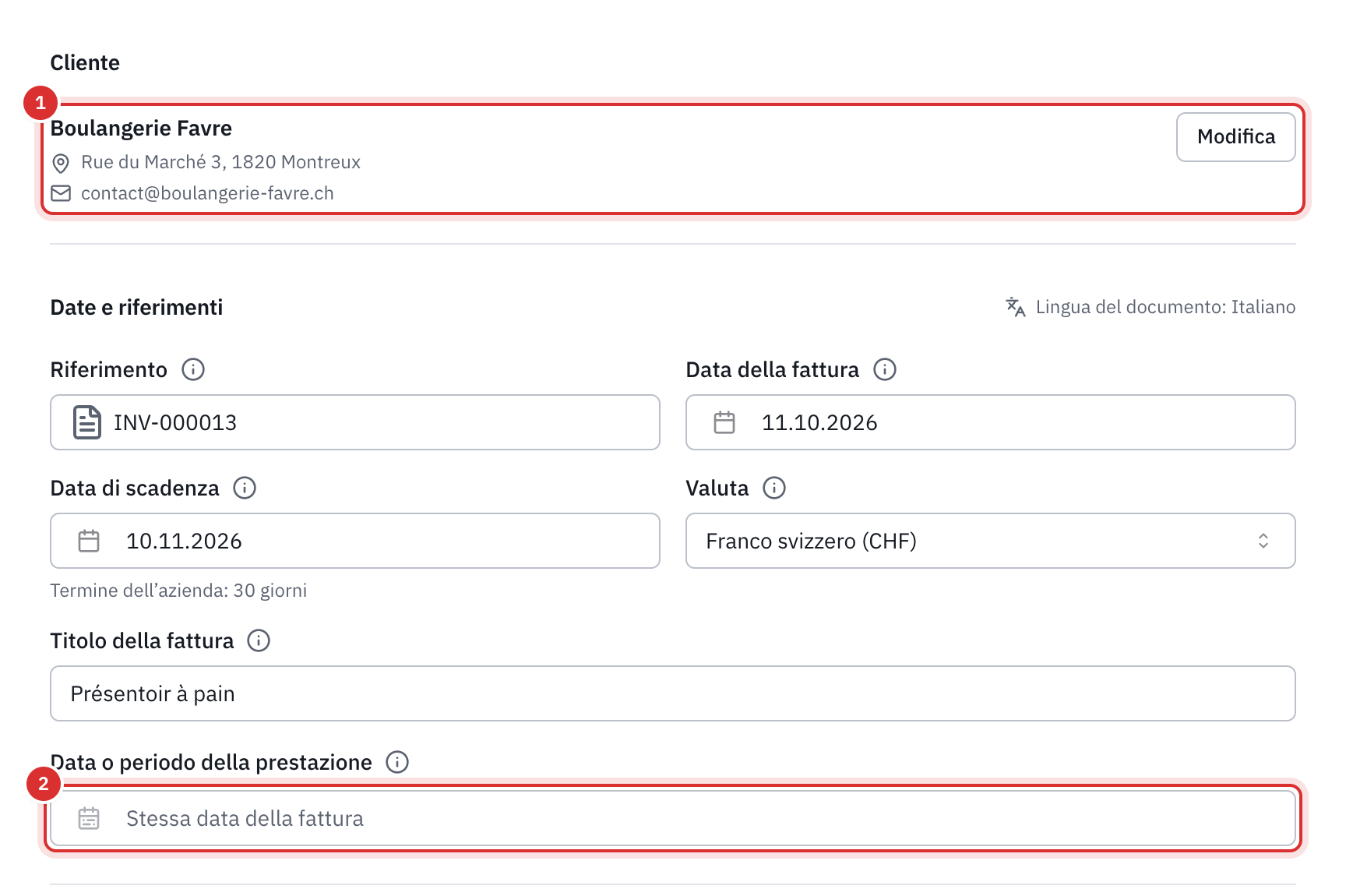Click the envelope icon beside the email
The height and width of the screenshot is (896, 1346).
point(61,193)
